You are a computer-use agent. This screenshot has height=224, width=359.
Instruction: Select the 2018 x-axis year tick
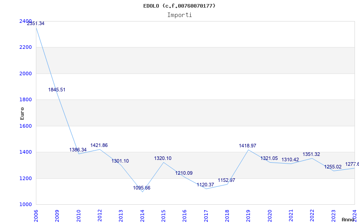pos(227,216)
